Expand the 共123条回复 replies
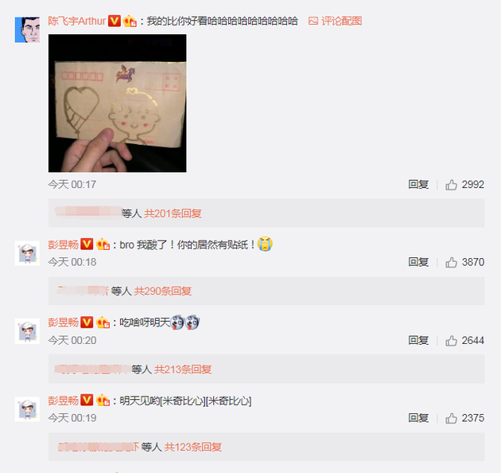This screenshot has width=501, height=473. [193, 447]
